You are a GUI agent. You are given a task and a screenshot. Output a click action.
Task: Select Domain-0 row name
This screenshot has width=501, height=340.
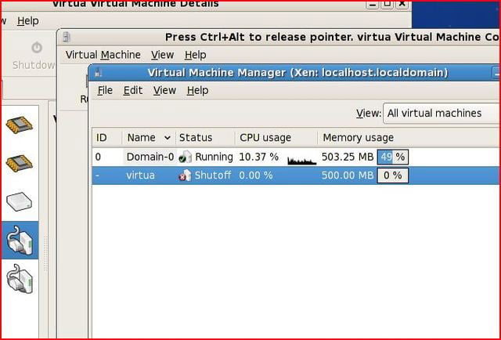click(150, 157)
